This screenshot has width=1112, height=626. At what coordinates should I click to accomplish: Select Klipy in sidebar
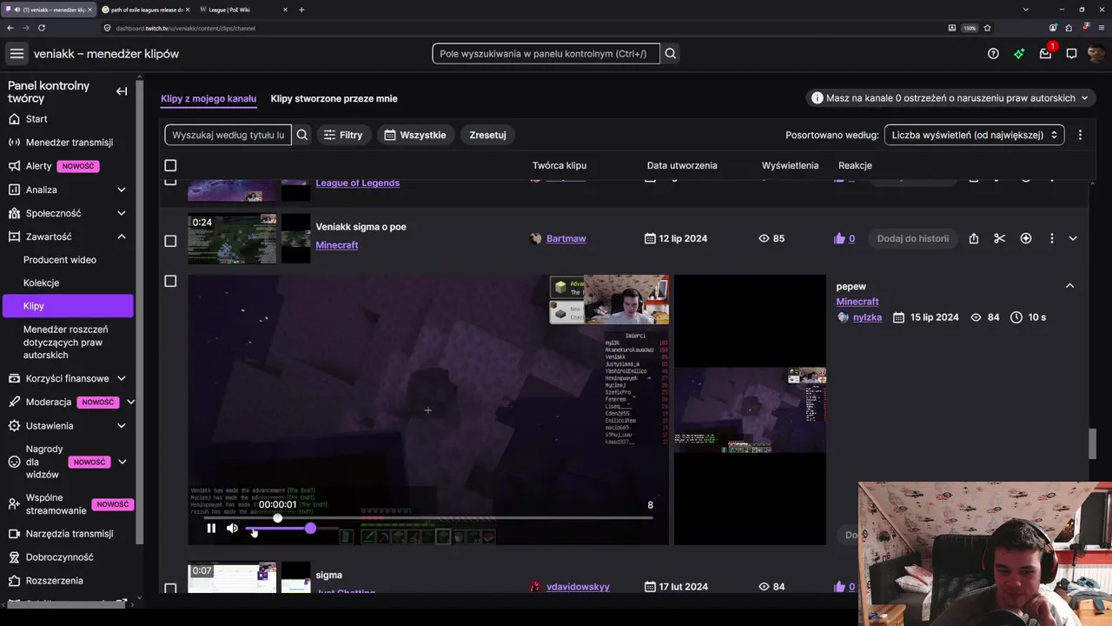(68, 306)
